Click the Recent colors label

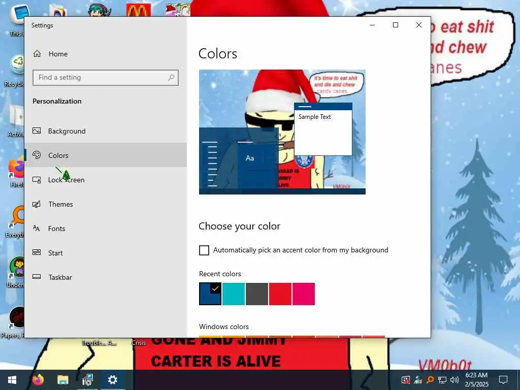220,274
